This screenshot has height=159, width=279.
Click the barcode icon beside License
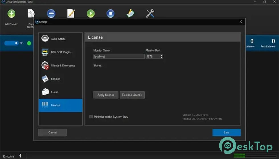[45, 105]
